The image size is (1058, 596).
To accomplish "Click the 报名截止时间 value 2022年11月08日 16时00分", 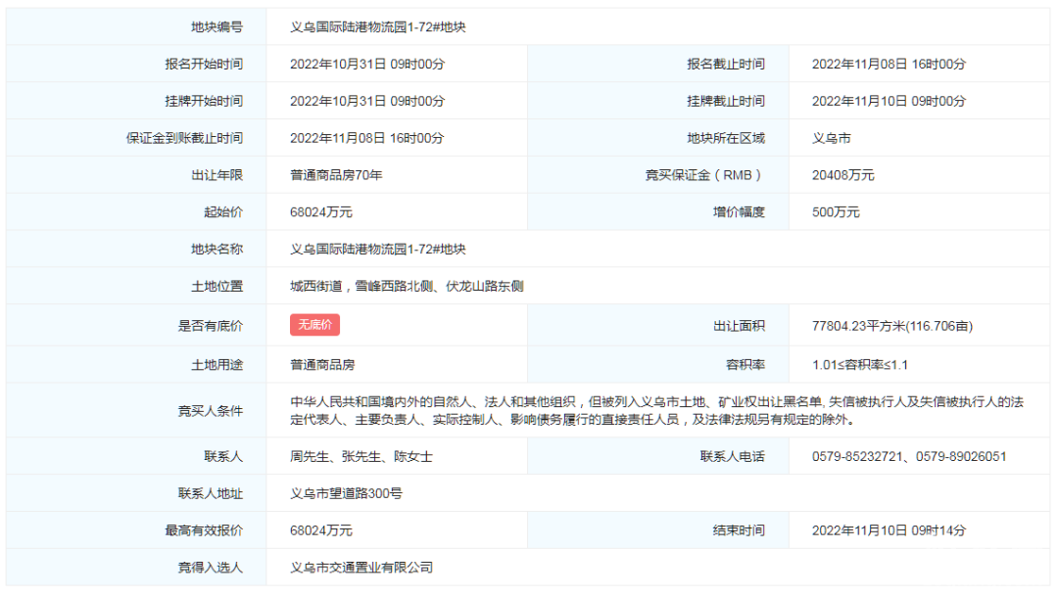I will (x=889, y=65).
